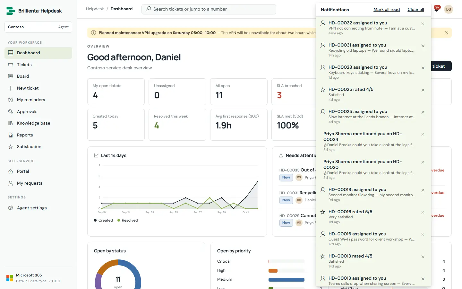
Task: Open the self-service Portal
Action: (x=38, y=171)
